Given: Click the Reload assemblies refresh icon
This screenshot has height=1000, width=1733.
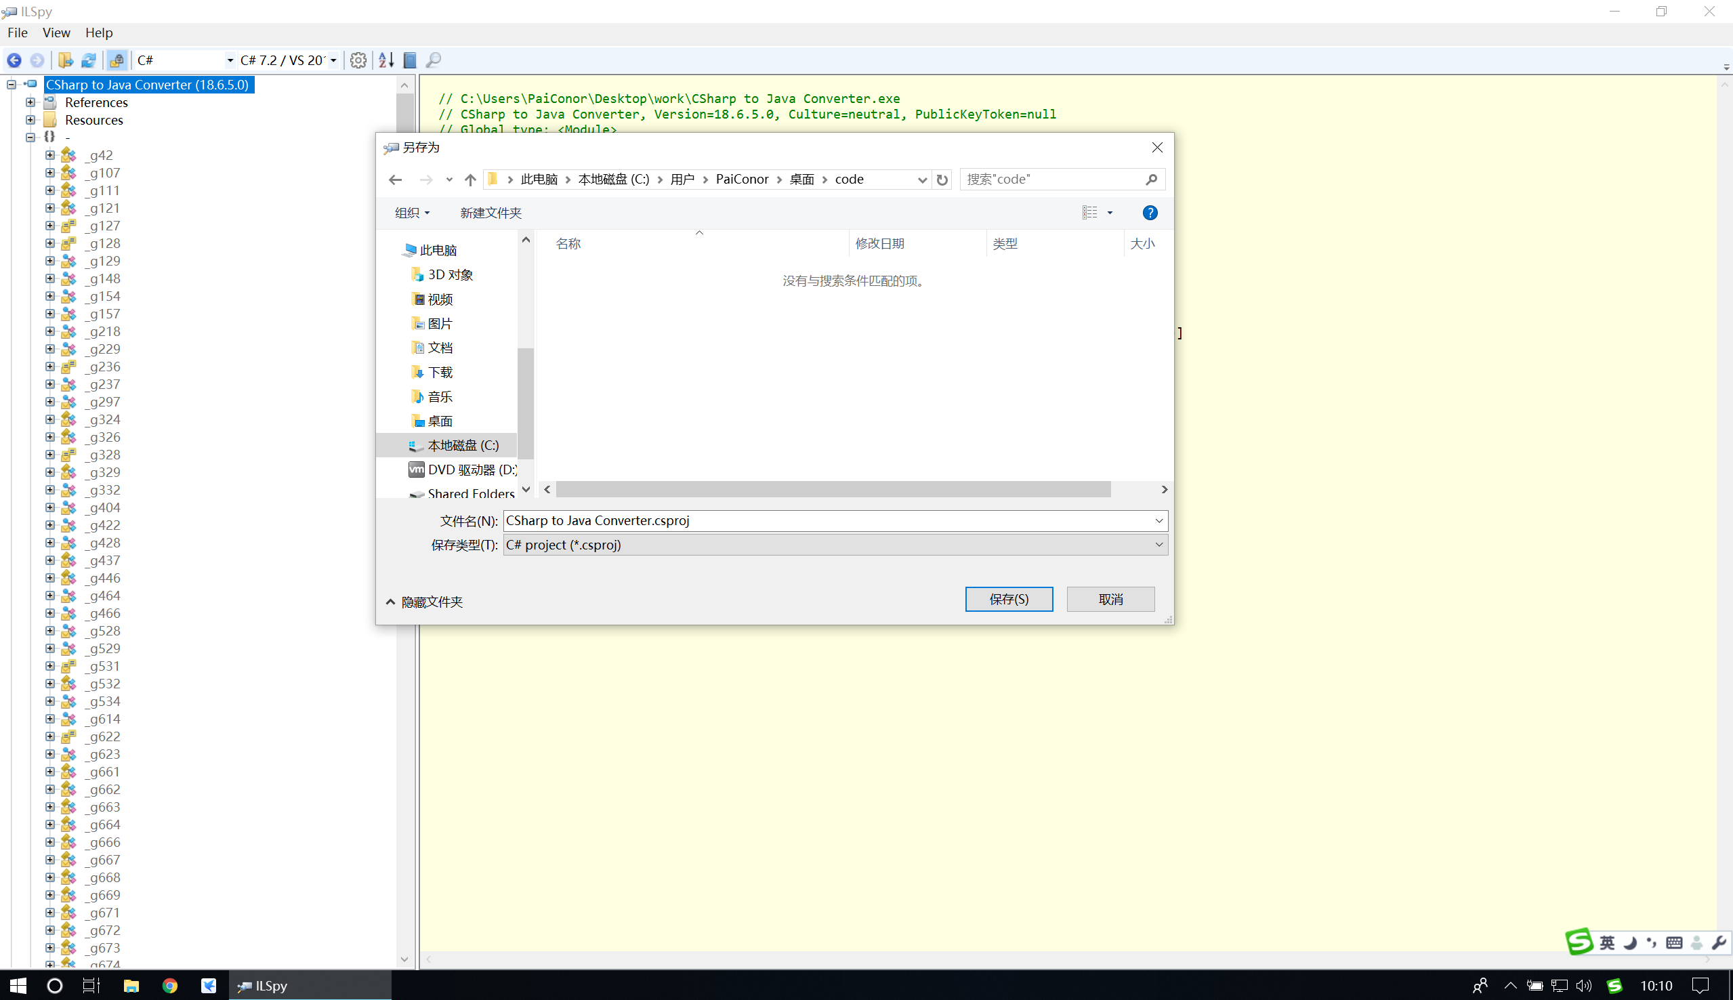Looking at the screenshot, I should pyautogui.click(x=89, y=60).
